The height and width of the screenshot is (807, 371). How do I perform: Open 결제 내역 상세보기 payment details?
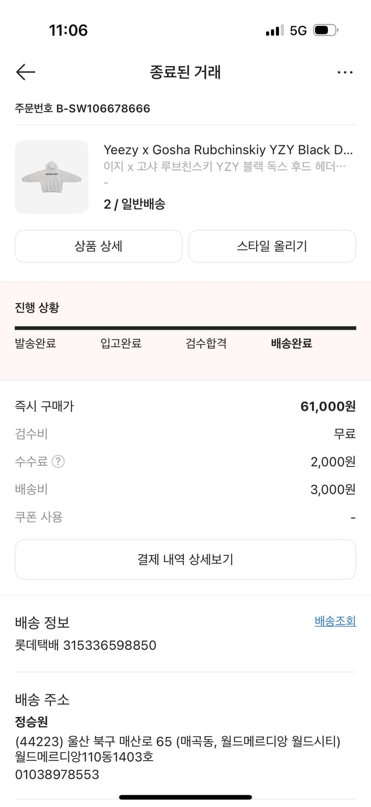185,560
